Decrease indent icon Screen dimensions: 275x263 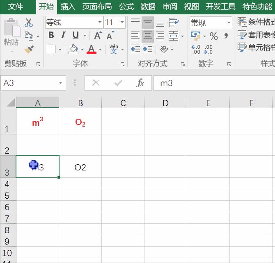[135, 49]
